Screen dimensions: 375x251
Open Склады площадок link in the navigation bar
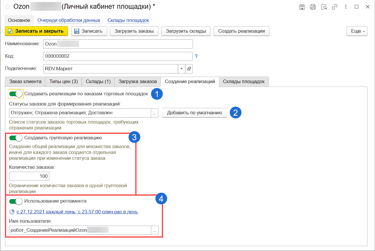pyautogui.click(x=128, y=20)
